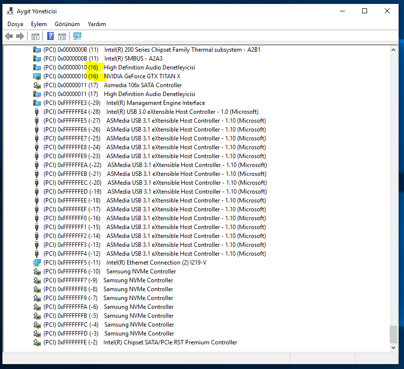404x369 pixels.
Task: Click the vertical scrollbar thumb
Action: coord(393,334)
